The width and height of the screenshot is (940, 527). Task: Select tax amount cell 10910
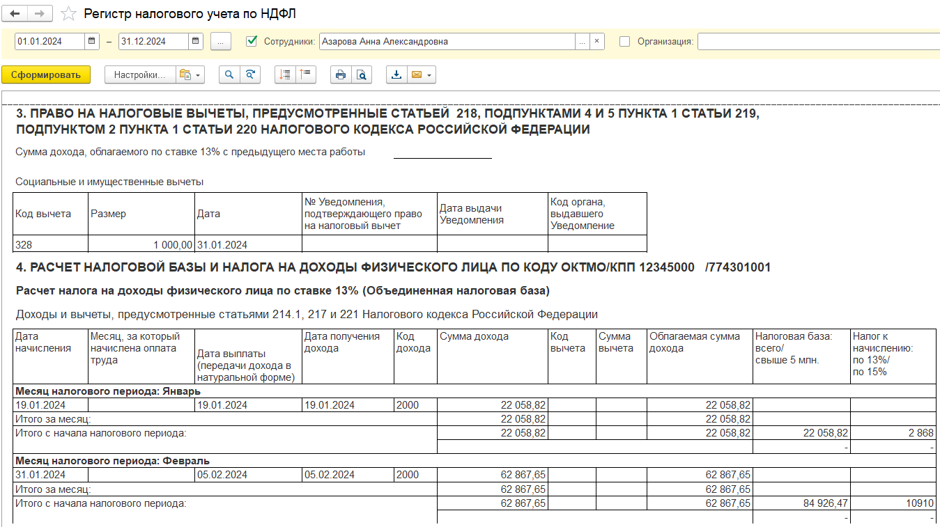[893, 503]
